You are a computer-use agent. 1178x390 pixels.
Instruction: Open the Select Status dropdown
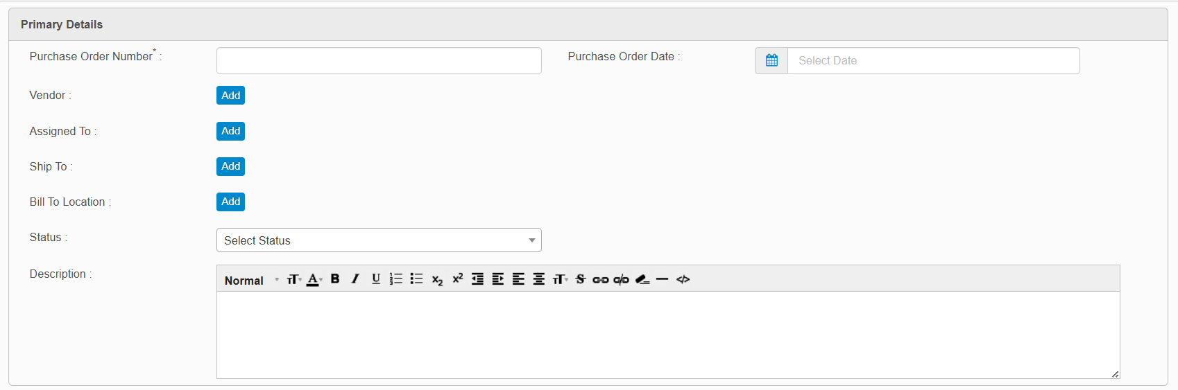tap(379, 240)
